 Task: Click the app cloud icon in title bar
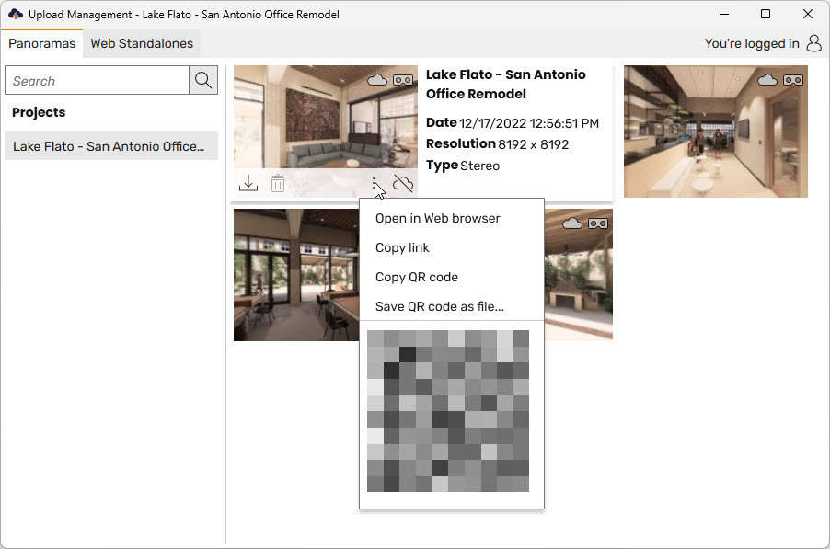click(x=16, y=15)
